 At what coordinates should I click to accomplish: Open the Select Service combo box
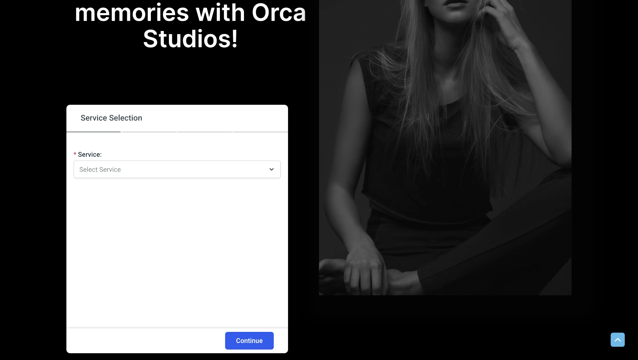click(177, 169)
